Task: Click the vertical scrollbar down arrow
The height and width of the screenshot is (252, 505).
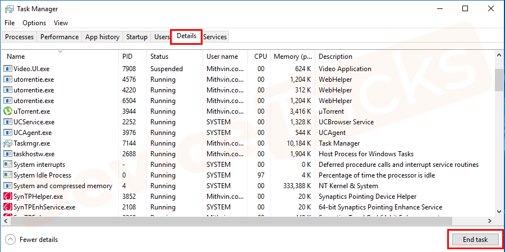Action: tap(498, 211)
